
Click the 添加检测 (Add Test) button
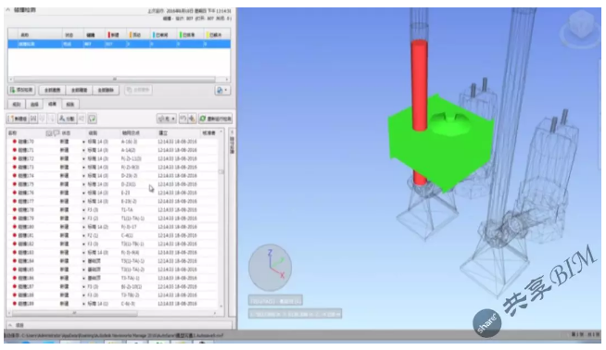click(x=21, y=90)
